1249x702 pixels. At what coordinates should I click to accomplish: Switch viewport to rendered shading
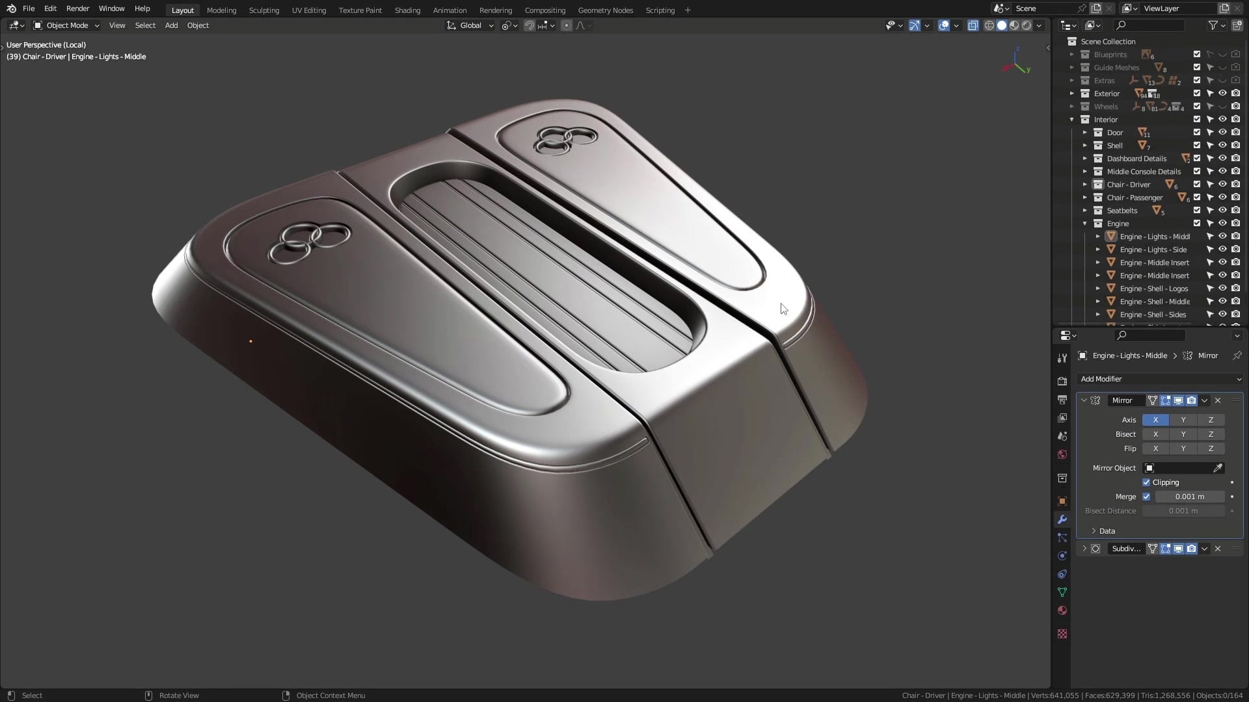[1027, 25]
